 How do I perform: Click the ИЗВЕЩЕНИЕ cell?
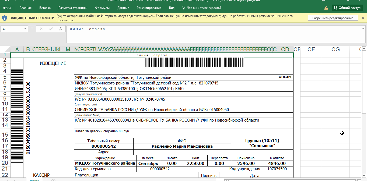53,63
